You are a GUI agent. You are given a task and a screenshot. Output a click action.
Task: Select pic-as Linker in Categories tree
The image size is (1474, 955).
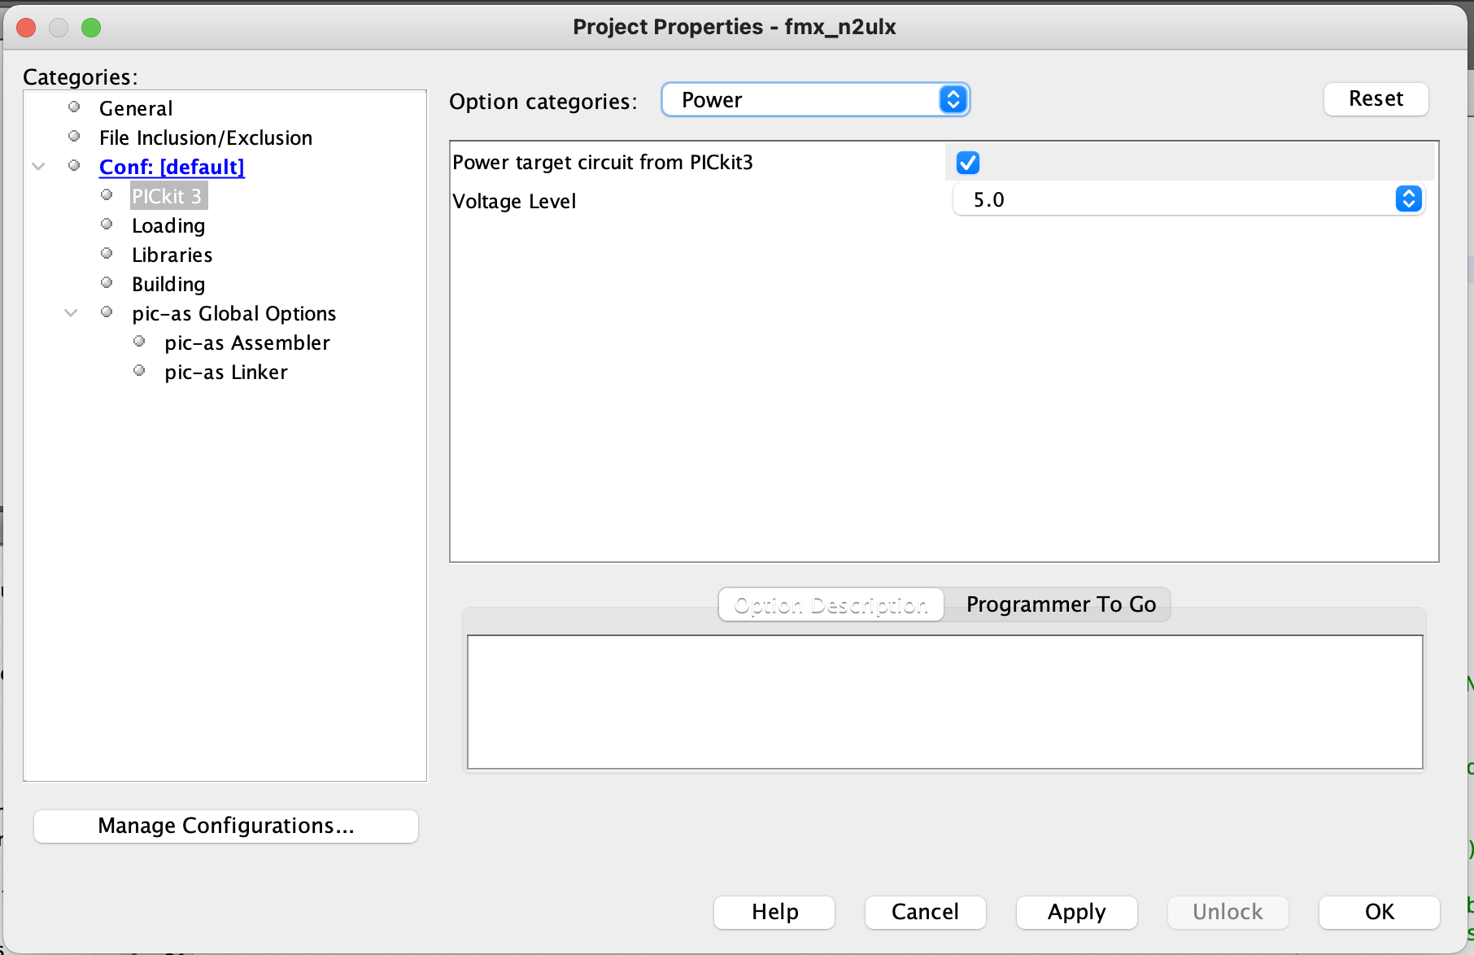(226, 372)
